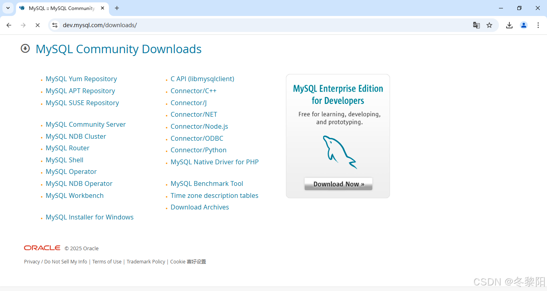Open Connector/J link

[189, 103]
